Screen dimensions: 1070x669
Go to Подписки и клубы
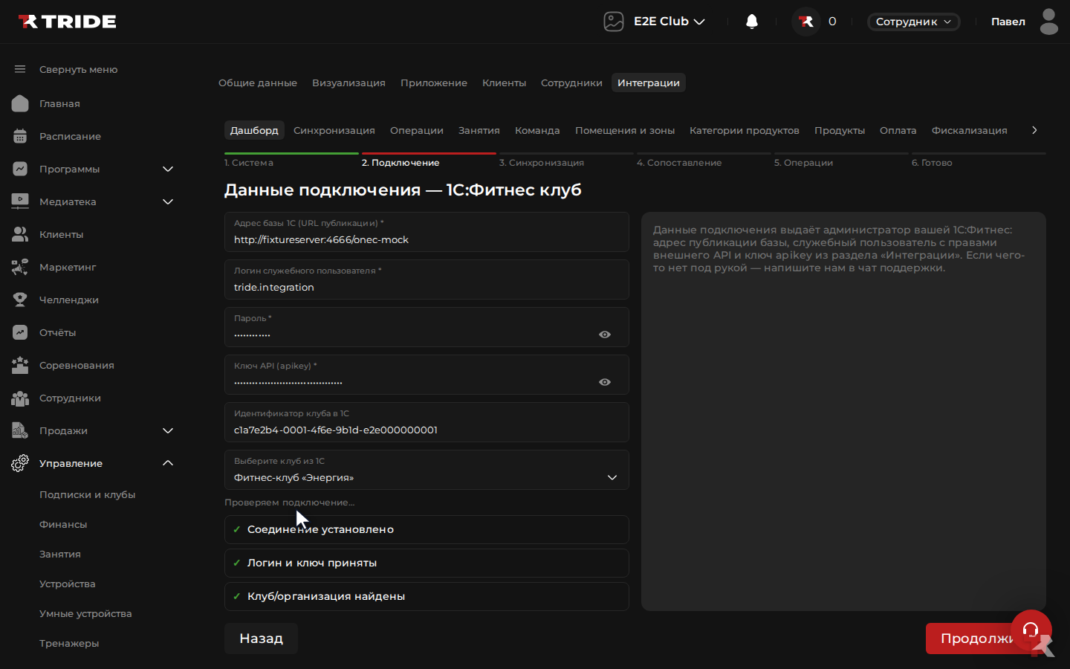tap(88, 494)
